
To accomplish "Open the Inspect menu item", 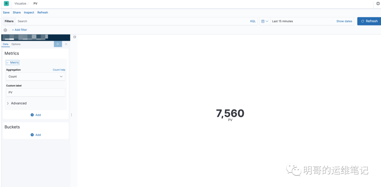I will point(29,12).
